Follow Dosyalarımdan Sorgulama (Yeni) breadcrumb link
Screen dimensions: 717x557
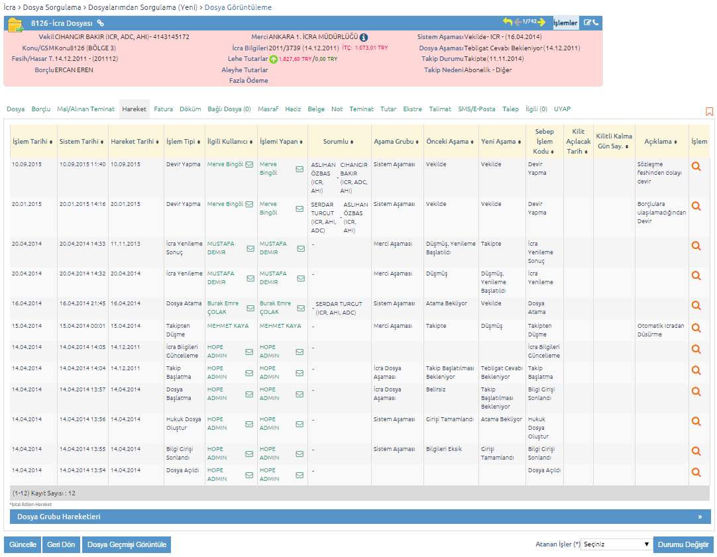click(142, 7)
